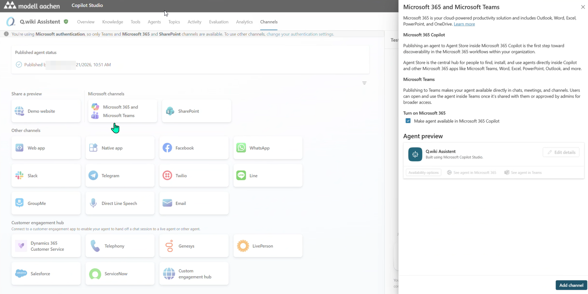Click the Add channel button

(x=571, y=285)
